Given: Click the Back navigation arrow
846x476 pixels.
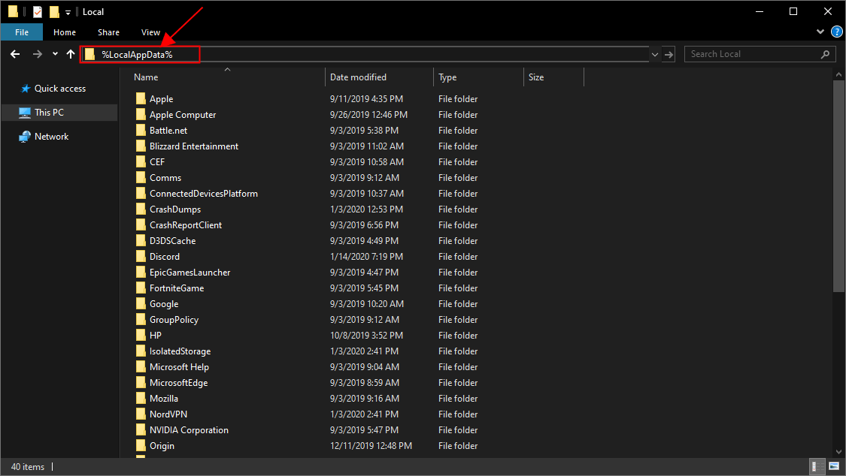Looking at the screenshot, I should (x=15, y=54).
